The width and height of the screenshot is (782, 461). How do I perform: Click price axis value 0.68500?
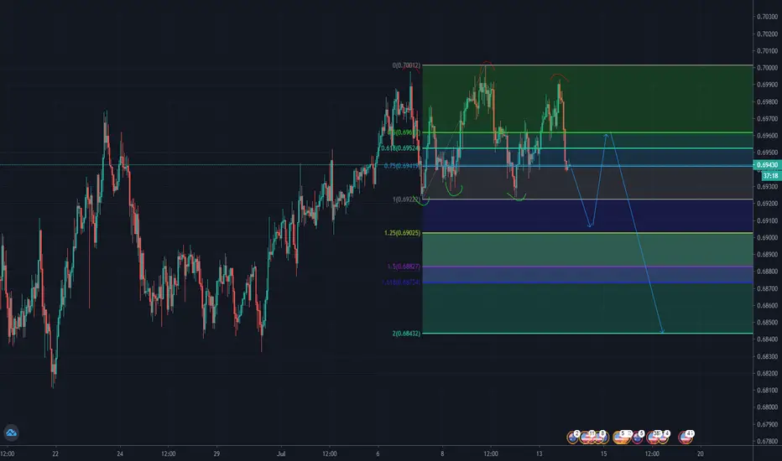768,323
